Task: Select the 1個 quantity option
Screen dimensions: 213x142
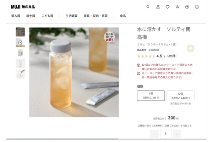Action: click(151, 95)
